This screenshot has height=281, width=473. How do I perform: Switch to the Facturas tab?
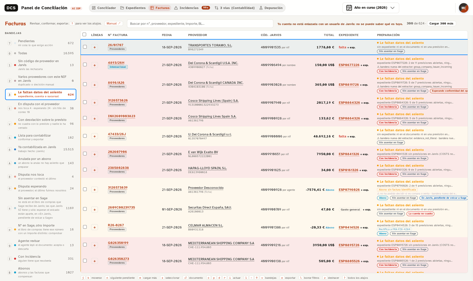click(160, 8)
